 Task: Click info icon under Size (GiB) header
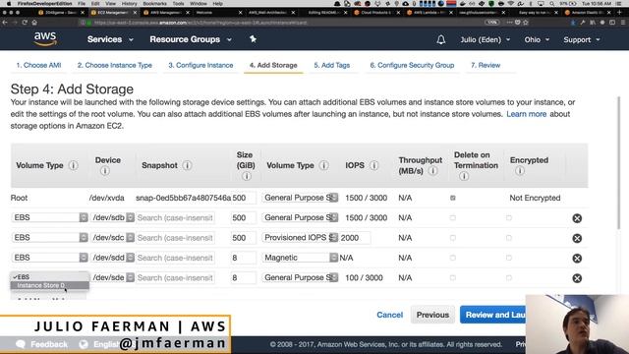[247, 176]
